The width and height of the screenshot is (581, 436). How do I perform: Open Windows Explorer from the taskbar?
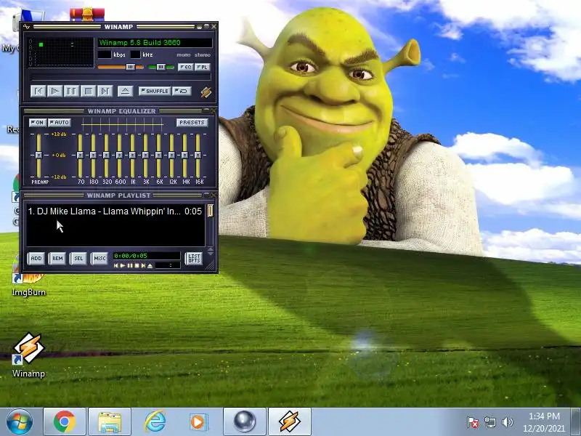coord(110,421)
